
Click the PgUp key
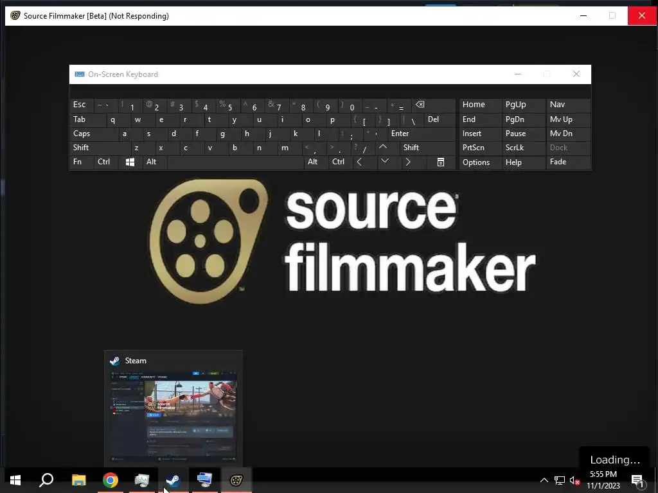point(523,105)
